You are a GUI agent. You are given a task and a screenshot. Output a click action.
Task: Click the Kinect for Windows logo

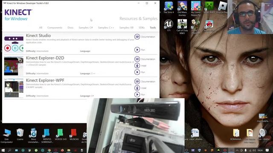(x=18, y=15)
